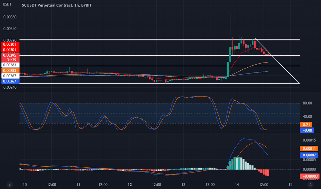Click date 10 on the time axis
This screenshot has height=189, width=321.
(x=25, y=185)
